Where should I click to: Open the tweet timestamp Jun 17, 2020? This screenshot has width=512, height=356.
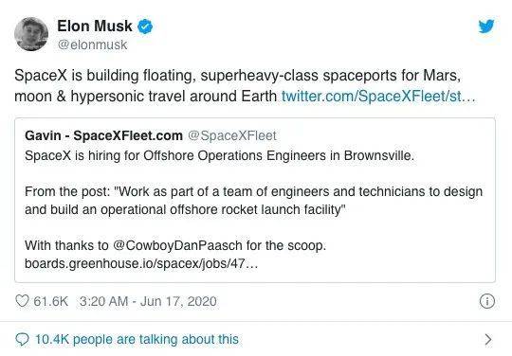148,301
